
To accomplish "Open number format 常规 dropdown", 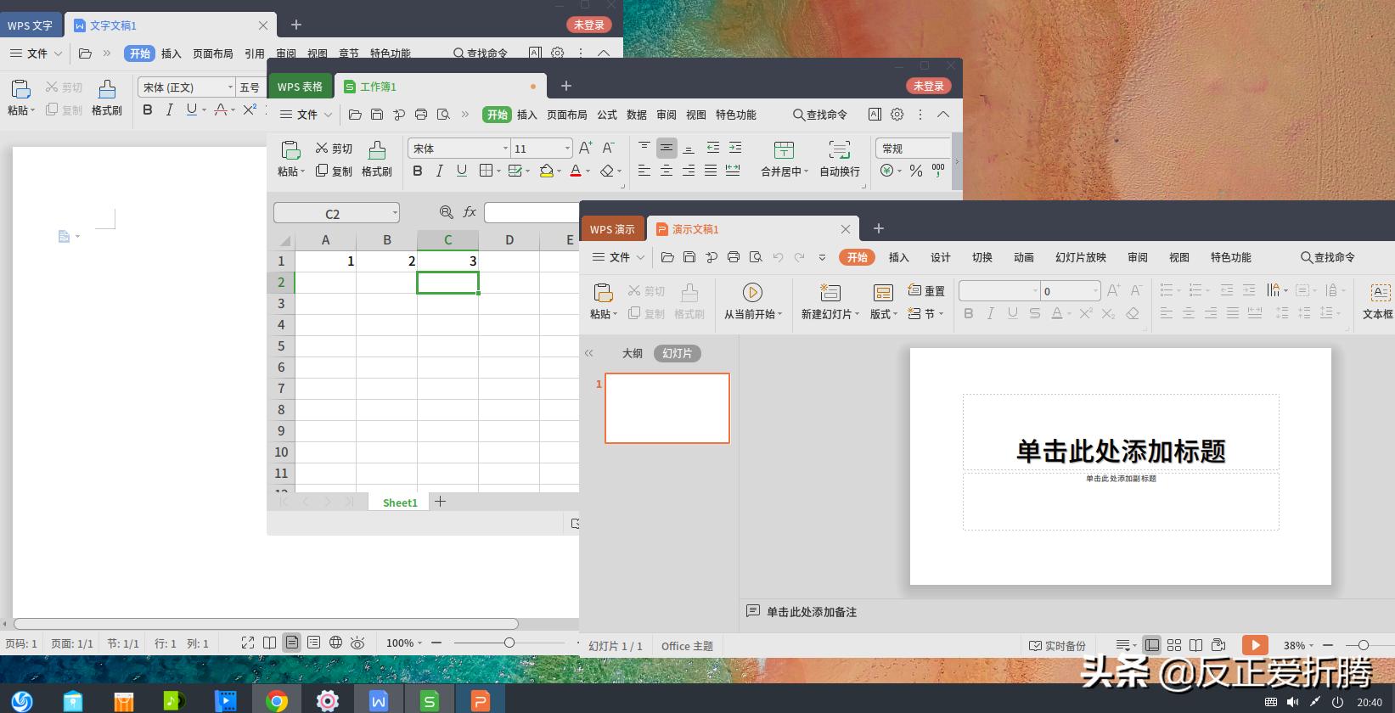I will (914, 149).
